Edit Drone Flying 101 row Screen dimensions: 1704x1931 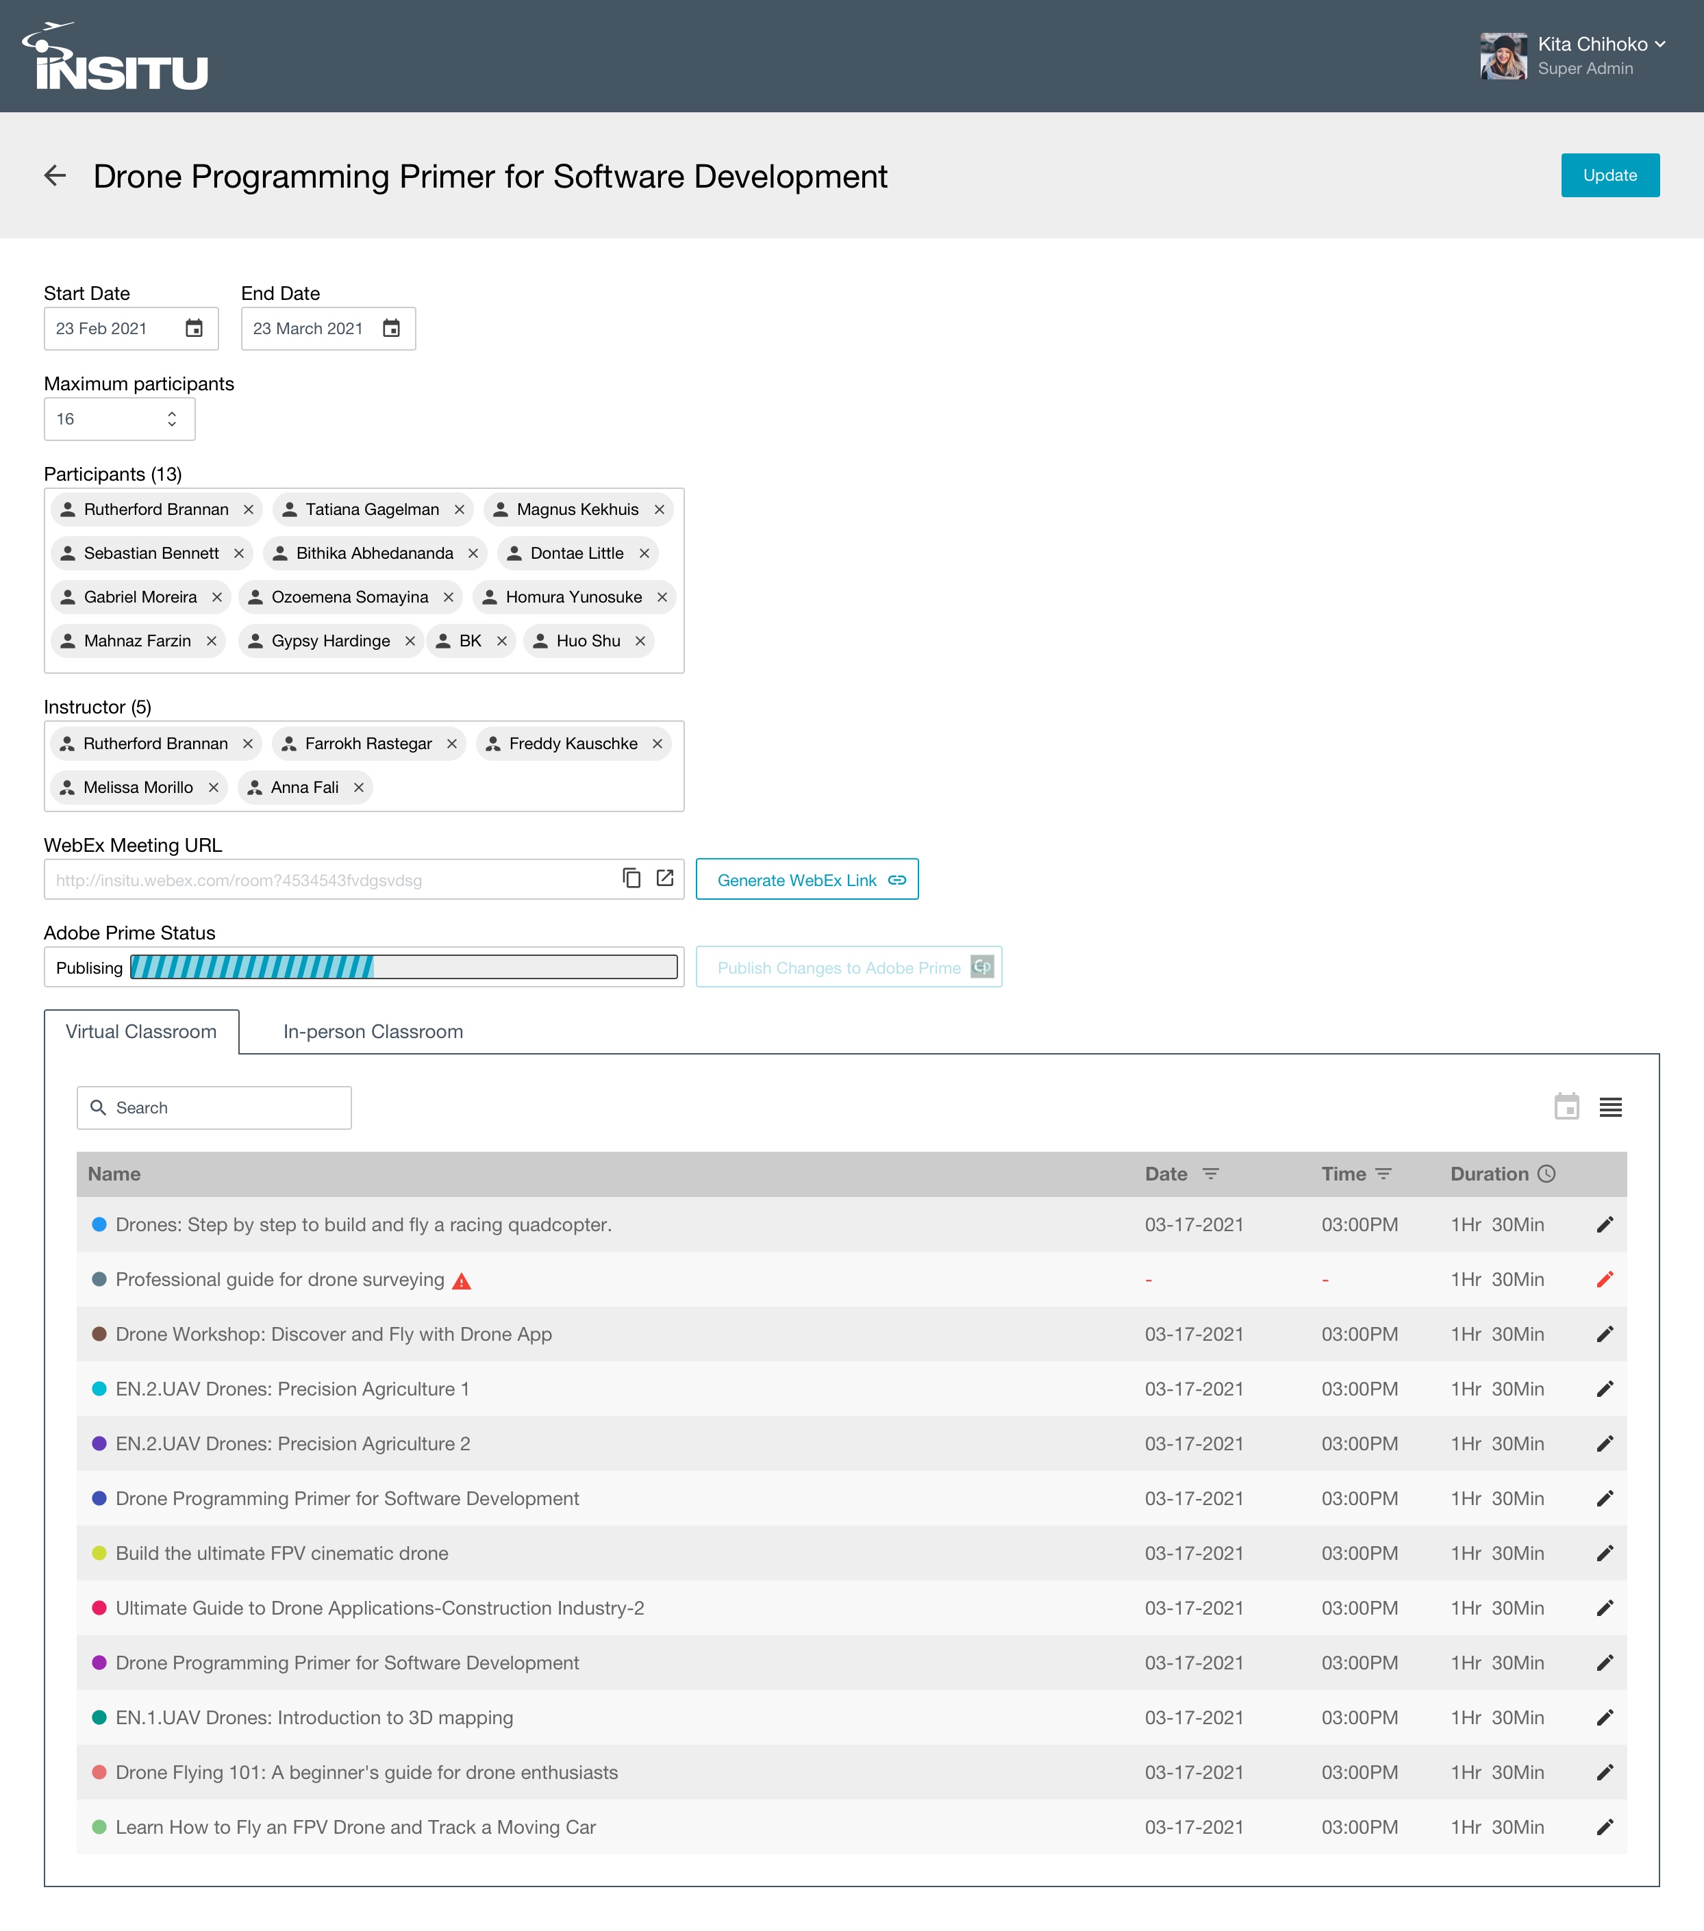tap(1605, 1772)
